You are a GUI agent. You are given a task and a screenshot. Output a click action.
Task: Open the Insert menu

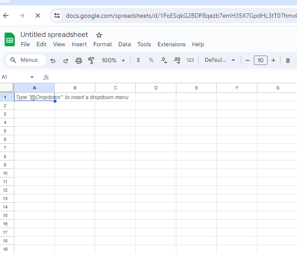(x=79, y=44)
